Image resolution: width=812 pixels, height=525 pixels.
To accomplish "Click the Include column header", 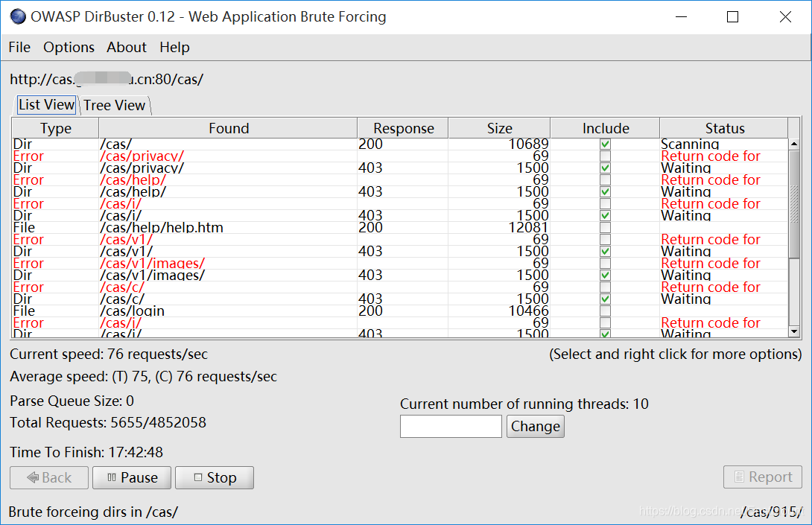I will tap(606, 128).
